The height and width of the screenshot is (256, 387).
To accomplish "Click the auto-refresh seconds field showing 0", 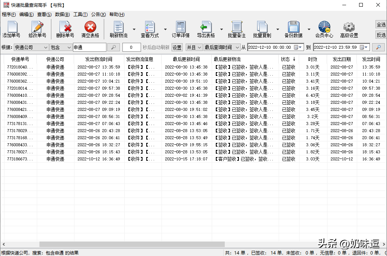I will [131, 47].
